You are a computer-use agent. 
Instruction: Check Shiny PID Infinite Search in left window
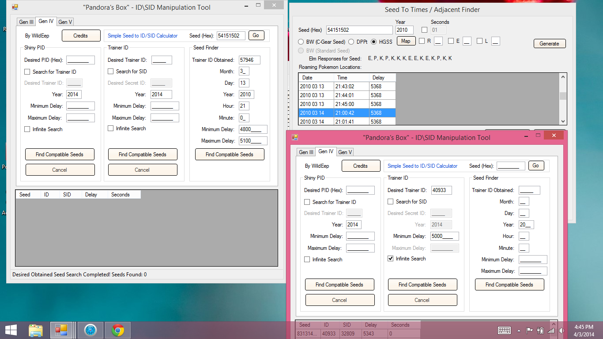click(27, 129)
